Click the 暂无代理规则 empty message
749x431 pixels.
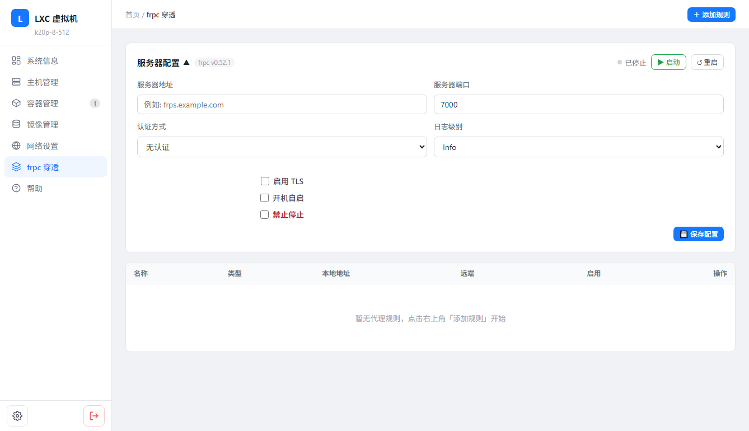pos(430,318)
